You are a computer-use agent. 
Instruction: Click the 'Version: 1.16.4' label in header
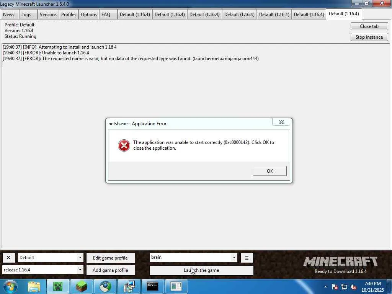coord(19,31)
